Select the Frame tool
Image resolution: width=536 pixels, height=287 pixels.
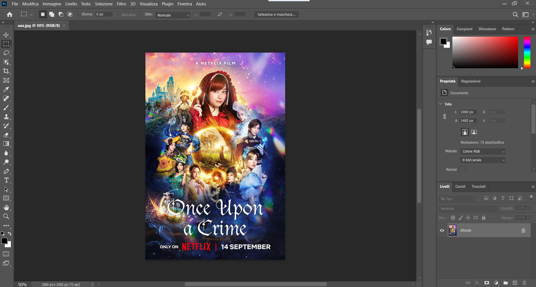(6, 80)
